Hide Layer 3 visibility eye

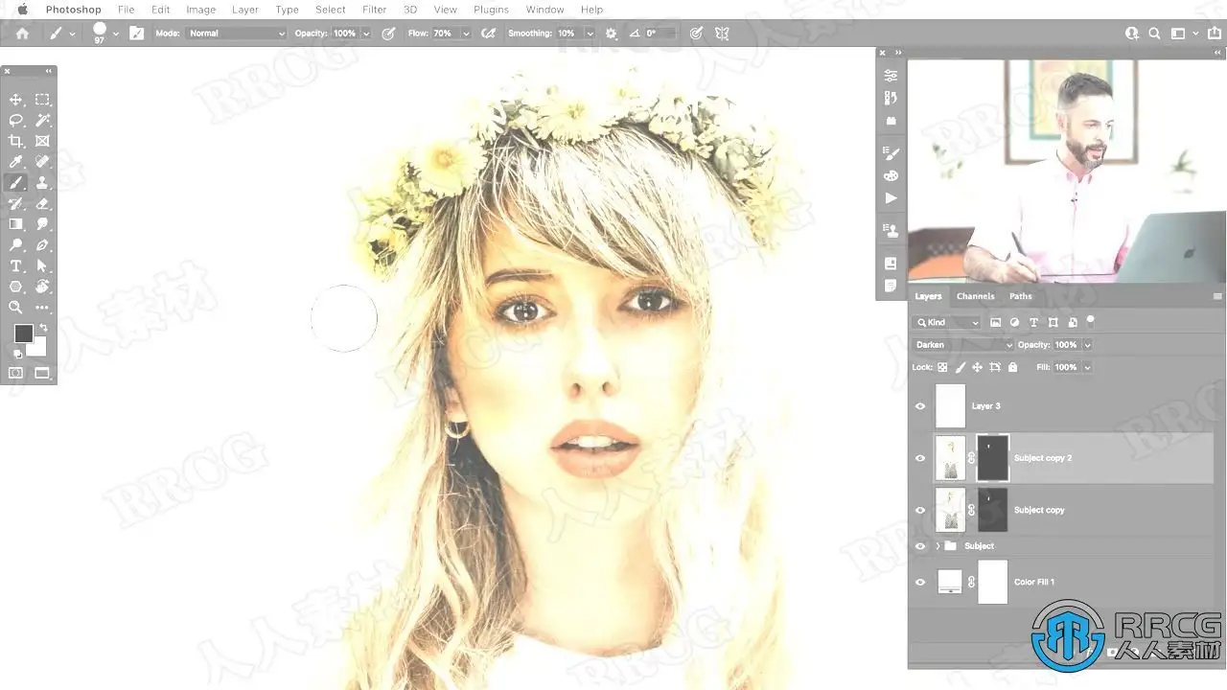[920, 406]
